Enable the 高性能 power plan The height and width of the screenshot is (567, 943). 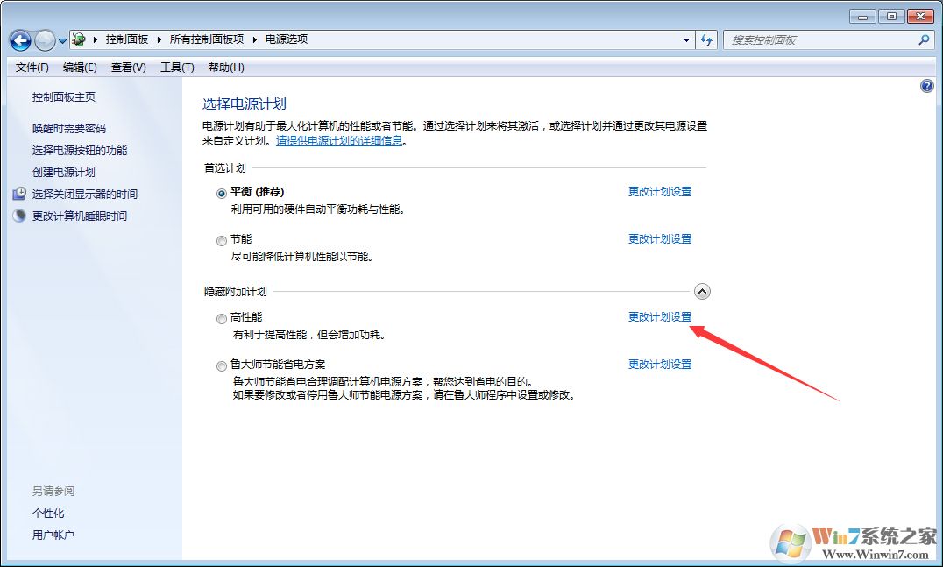221,318
